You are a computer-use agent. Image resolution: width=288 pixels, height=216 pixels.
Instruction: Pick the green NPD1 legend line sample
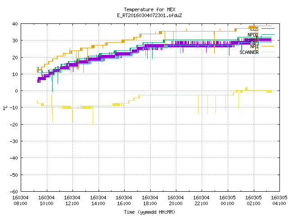[268, 34]
